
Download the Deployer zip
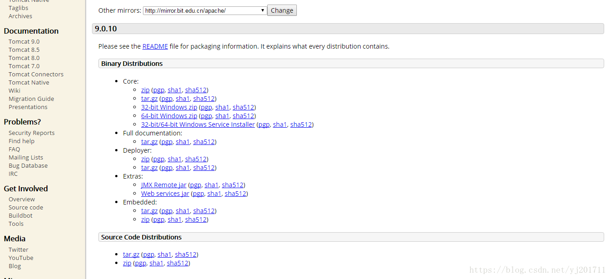pyautogui.click(x=145, y=159)
